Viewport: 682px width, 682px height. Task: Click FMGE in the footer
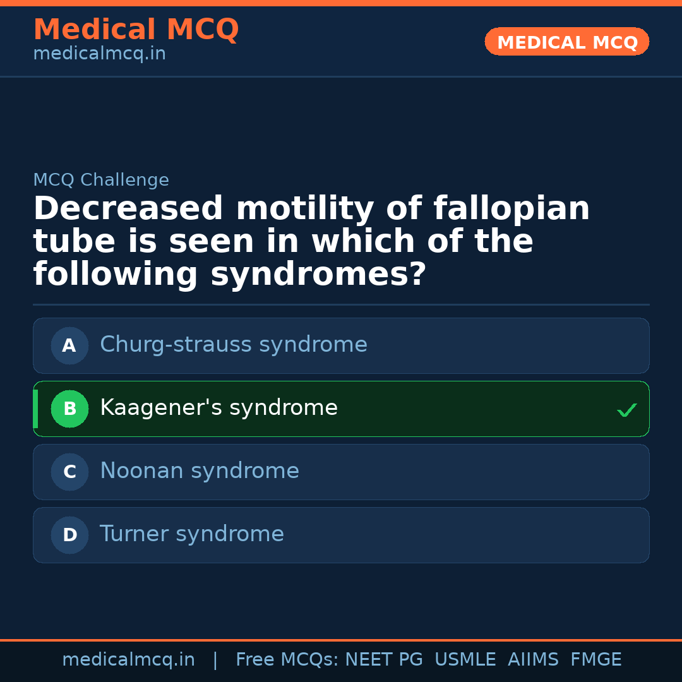[x=595, y=660]
